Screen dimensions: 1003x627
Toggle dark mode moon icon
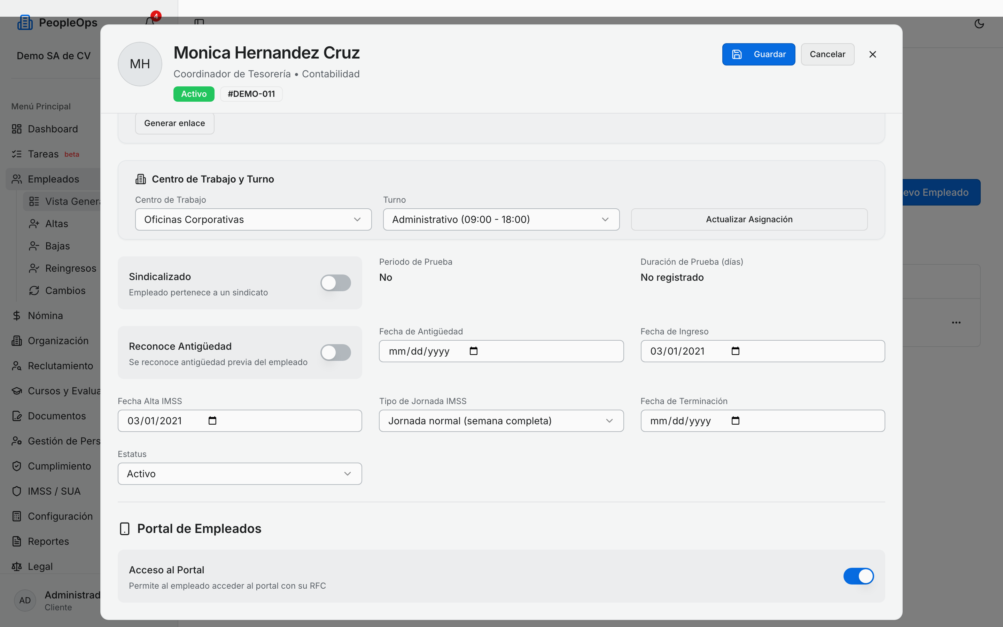pyautogui.click(x=979, y=24)
